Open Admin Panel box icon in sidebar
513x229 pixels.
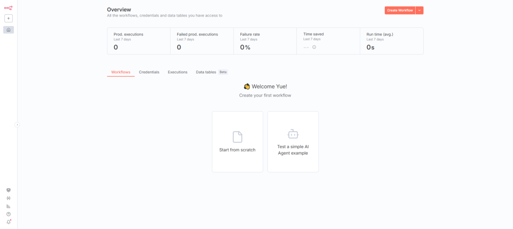coord(9,190)
